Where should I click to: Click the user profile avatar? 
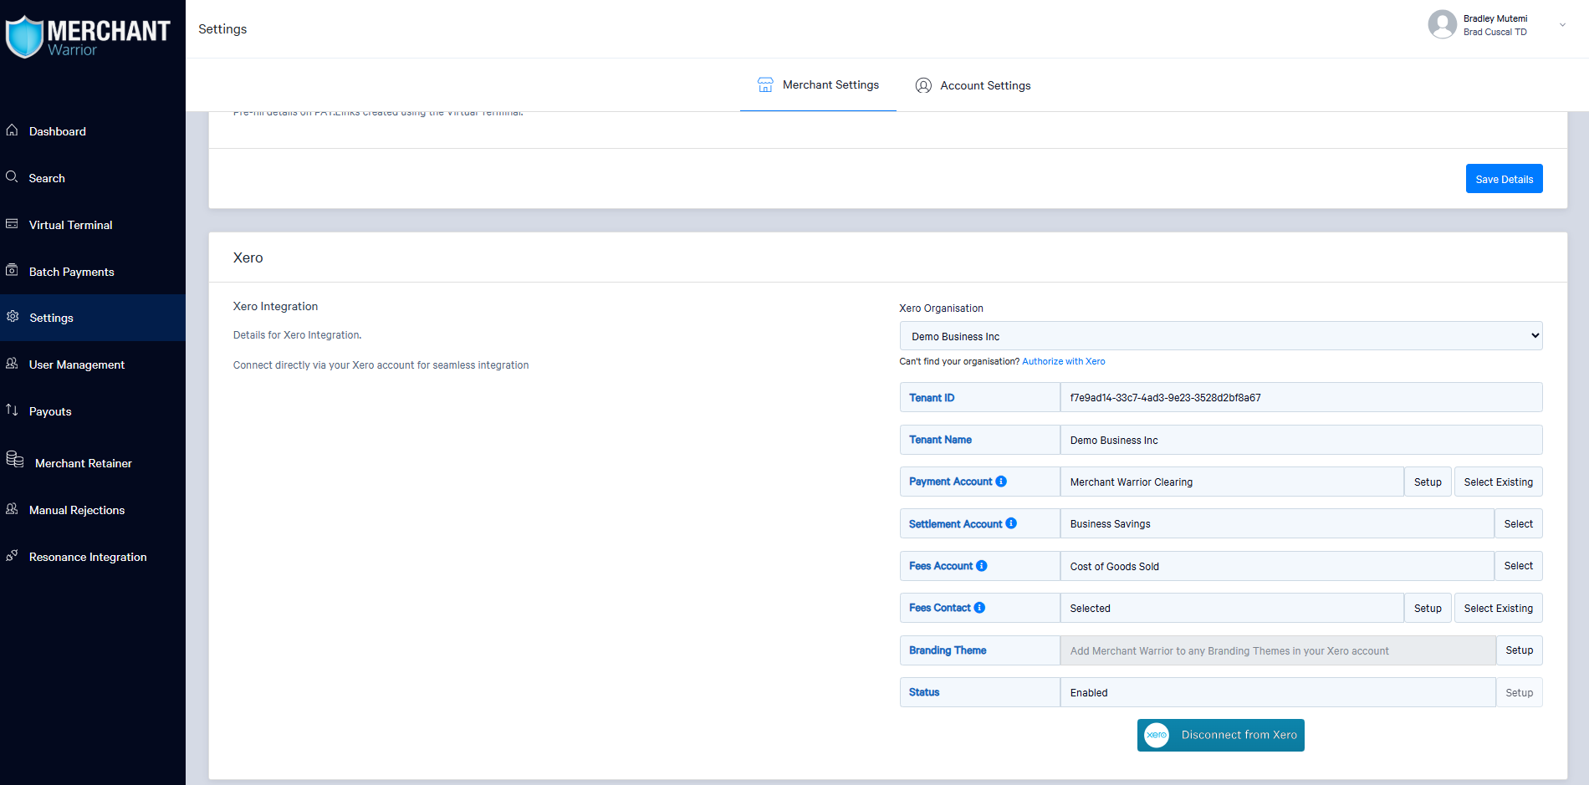1443,24
